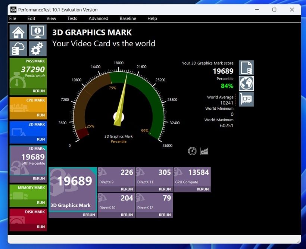Open the Tests menu
The width and height of the screenshot is (306, 249).
72,19
